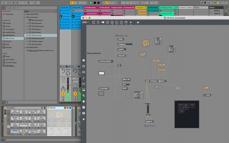Image resolution: width=229 pixels, height=143 pixels.
Task: Click Max toolbar dial inspector icon
Action: point(126,22)
